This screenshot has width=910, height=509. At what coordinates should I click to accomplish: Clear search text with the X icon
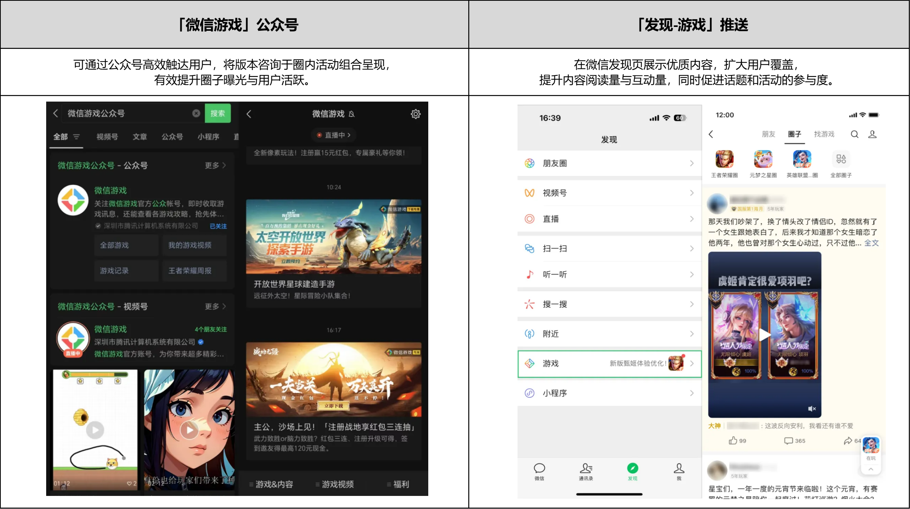tap(196, 113)
